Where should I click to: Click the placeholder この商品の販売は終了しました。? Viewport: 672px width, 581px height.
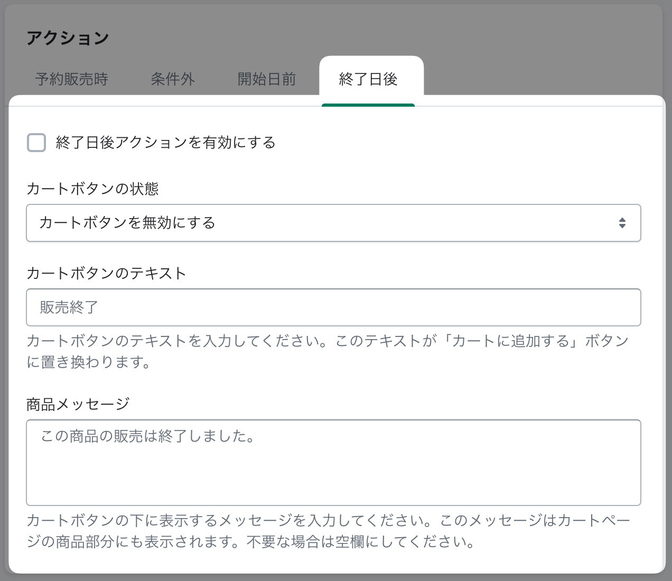coord(148,436)
